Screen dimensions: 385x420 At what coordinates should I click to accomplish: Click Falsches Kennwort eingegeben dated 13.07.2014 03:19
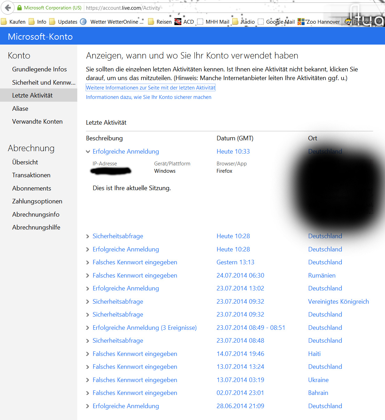click(x=135, y=380)
